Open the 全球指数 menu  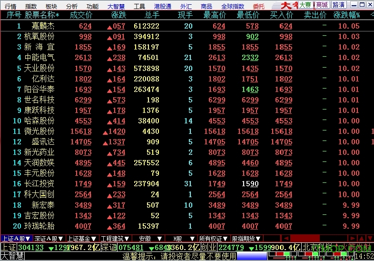pos(233,6)
